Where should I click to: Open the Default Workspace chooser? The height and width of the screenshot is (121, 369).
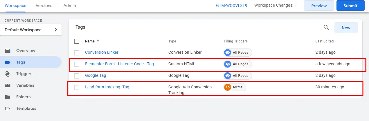(31, 30)
